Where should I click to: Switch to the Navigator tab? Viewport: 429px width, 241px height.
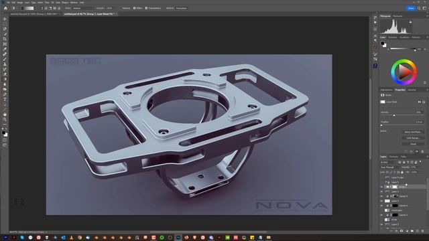pos(397,16)
